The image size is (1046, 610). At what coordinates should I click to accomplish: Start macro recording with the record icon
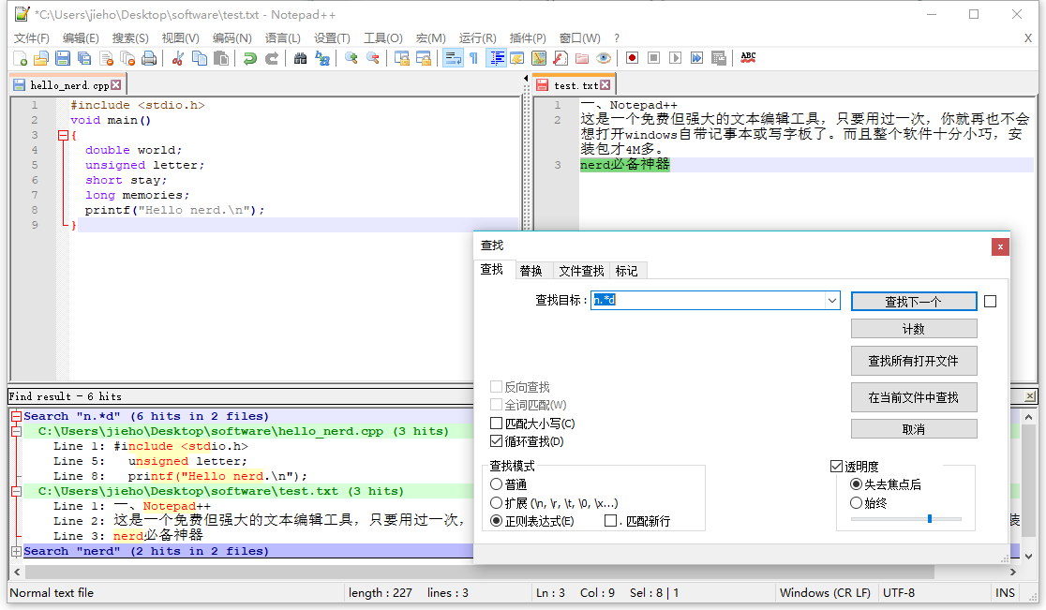click(x=632, y=58)
